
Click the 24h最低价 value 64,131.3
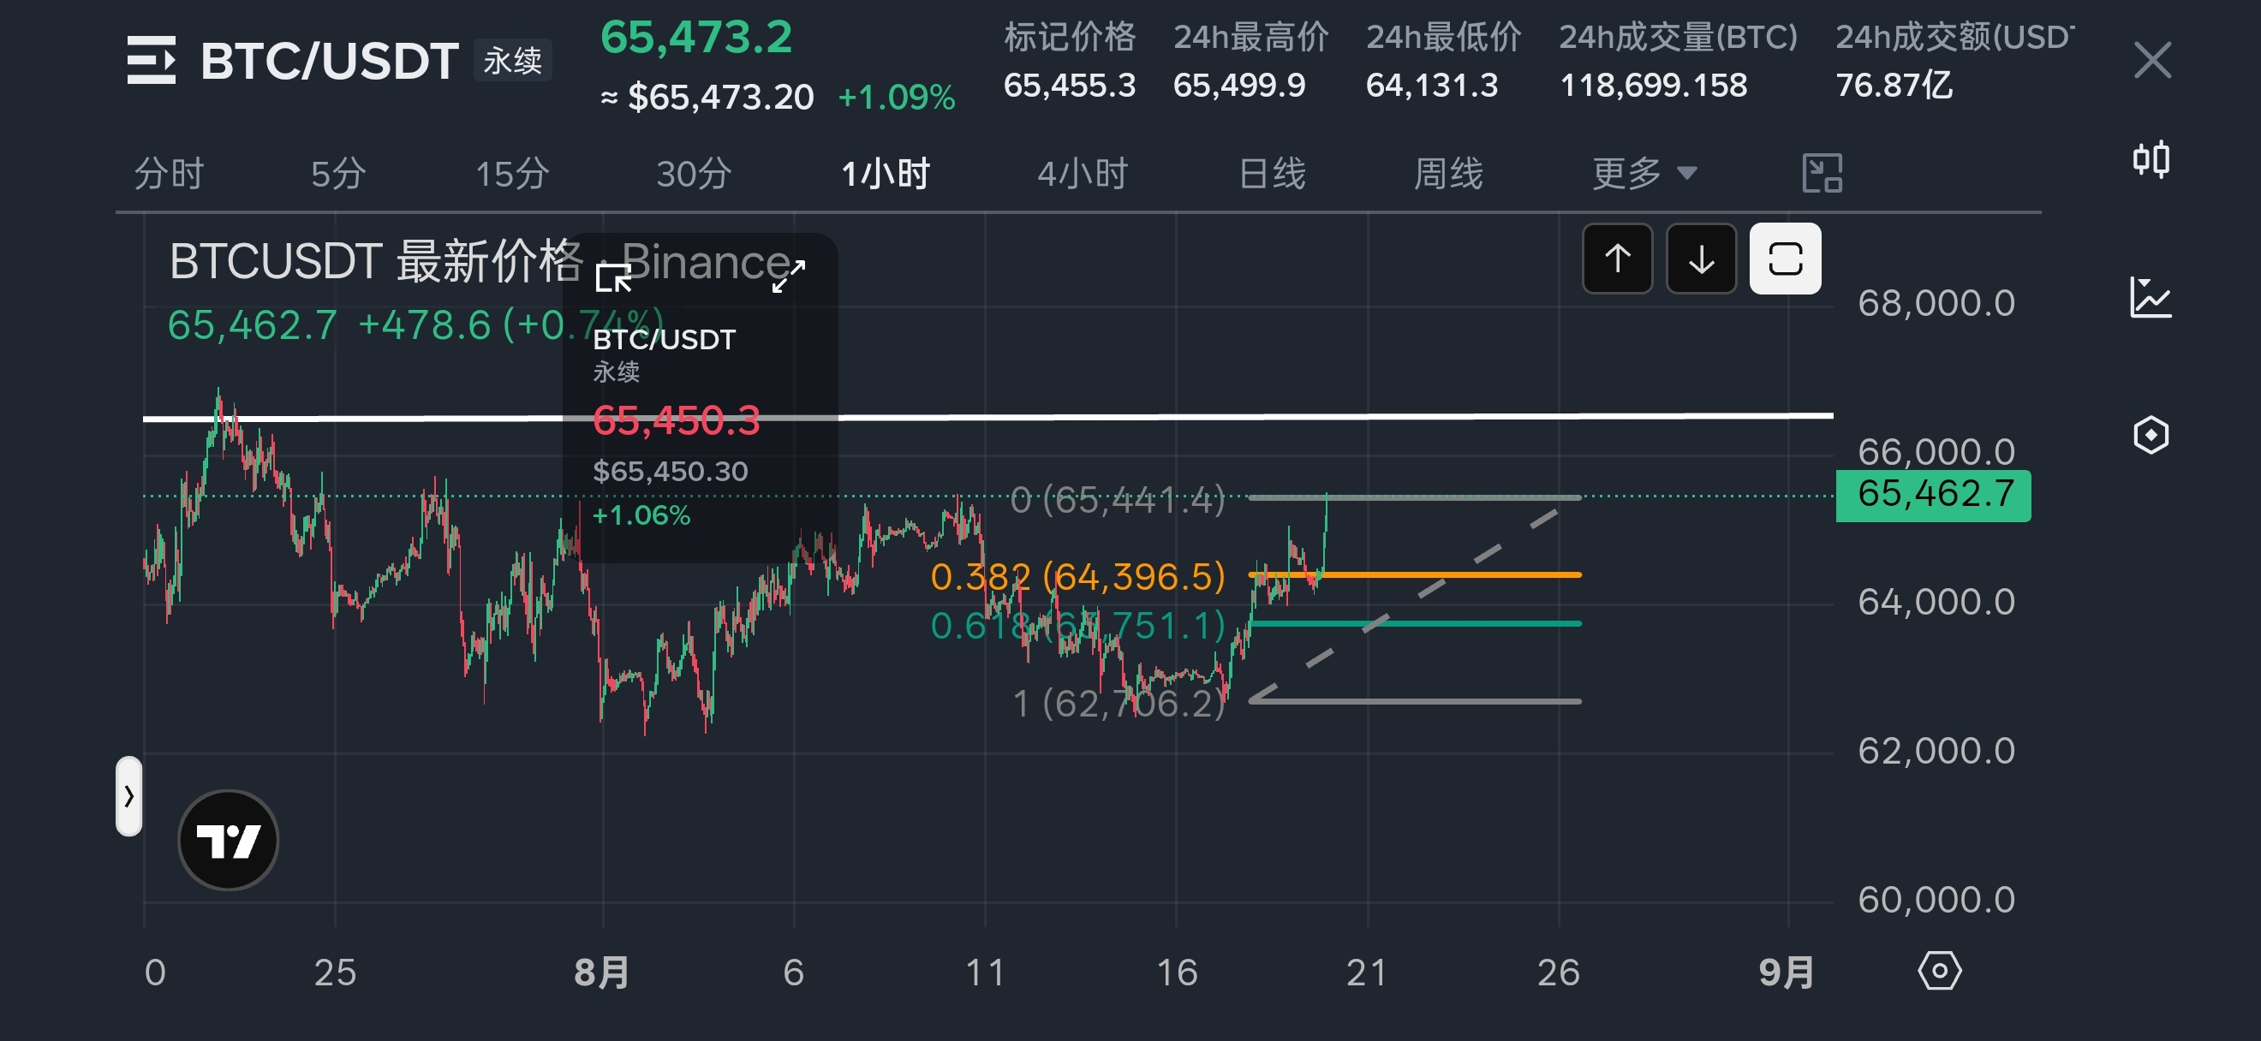[1432, 85]
